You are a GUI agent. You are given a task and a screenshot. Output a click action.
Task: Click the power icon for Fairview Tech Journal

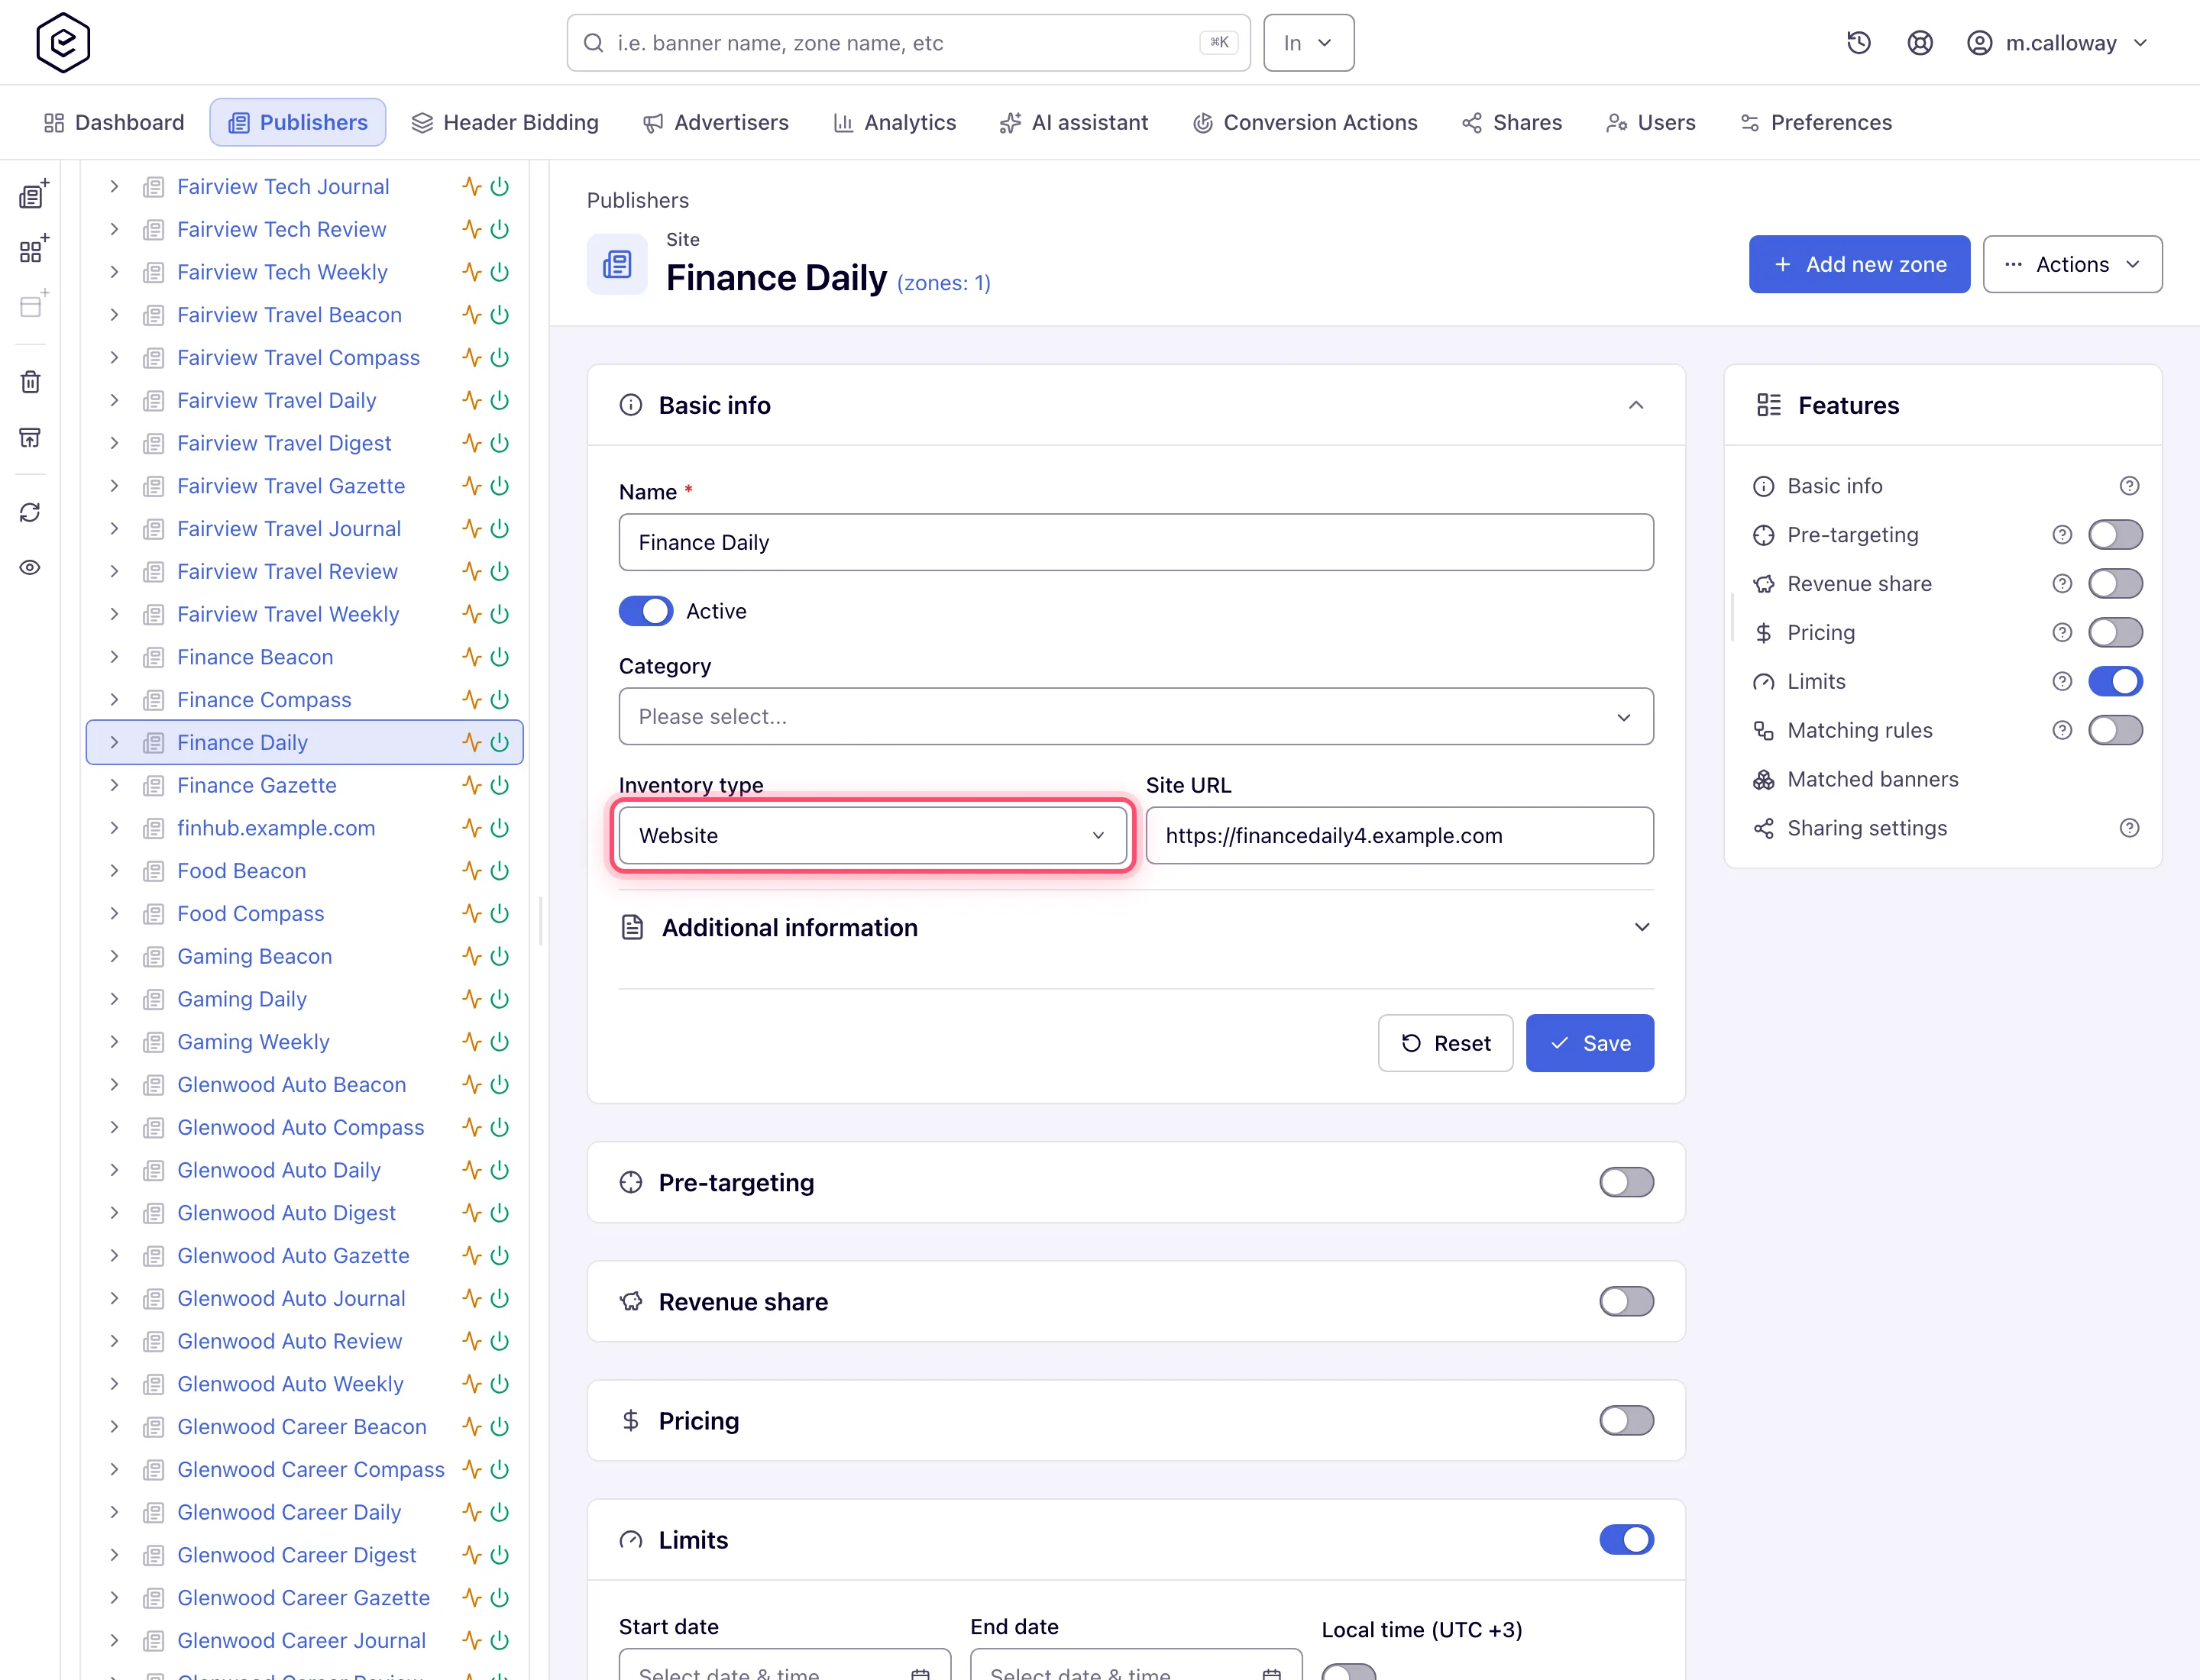500,186
